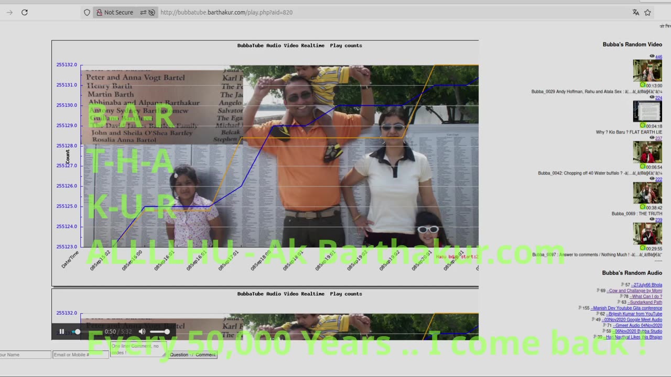Click eye icon next to 222
This screenshot has height=377, width=671.
[x=652, y=179]
